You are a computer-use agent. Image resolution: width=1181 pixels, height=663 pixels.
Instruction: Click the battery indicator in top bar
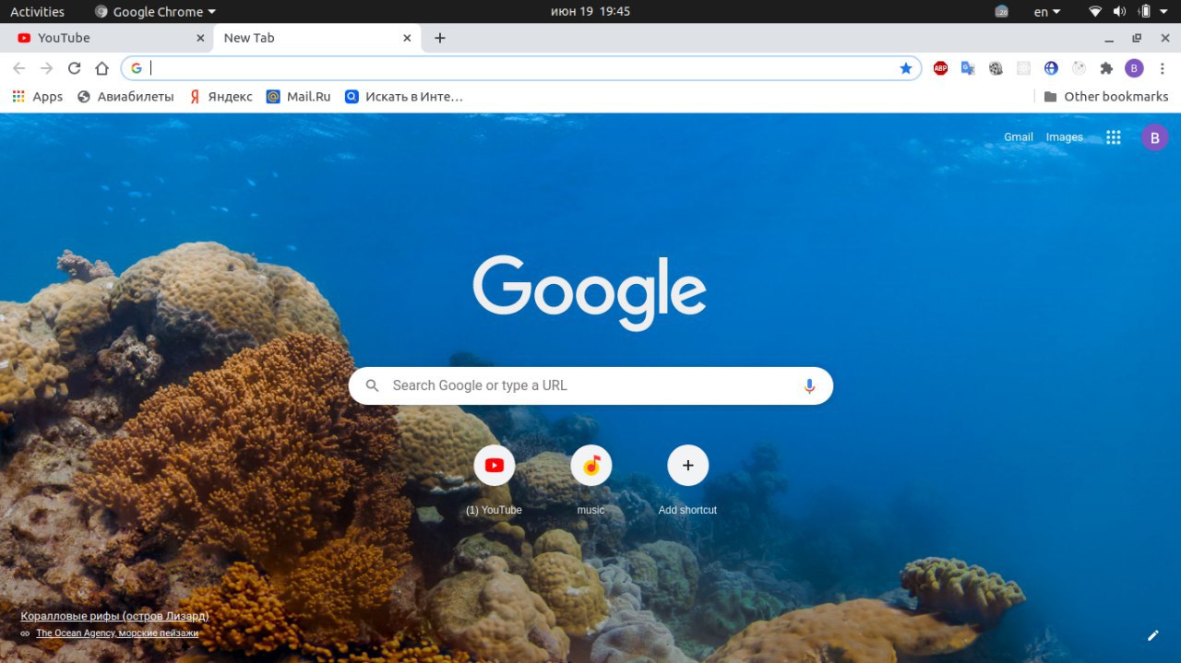tap(1145, 12)
